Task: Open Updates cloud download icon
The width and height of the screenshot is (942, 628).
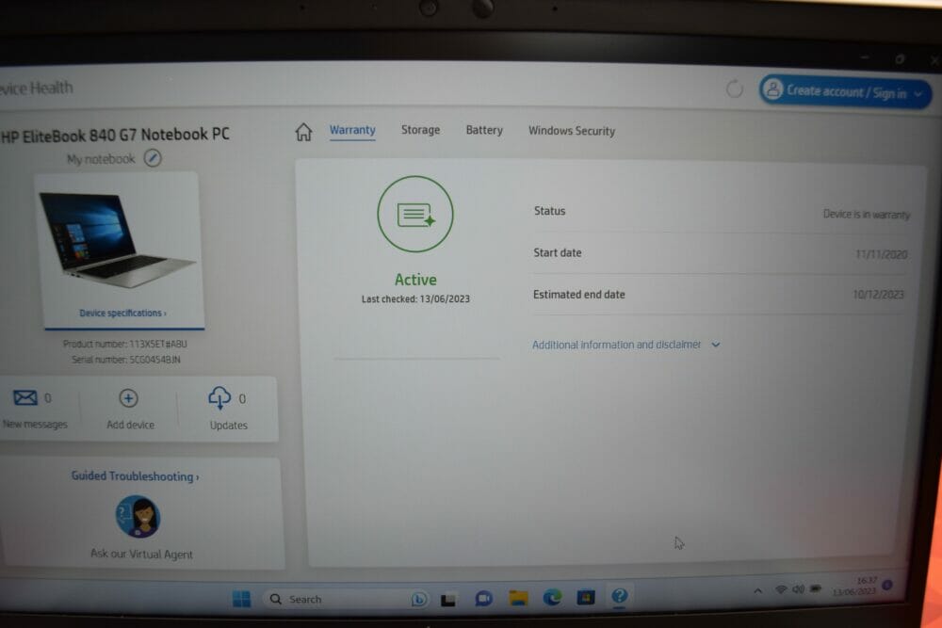Action: (219, 398)
